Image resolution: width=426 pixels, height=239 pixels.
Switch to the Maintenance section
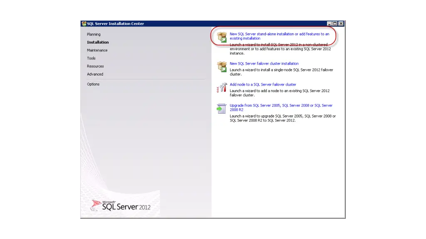tap(97, 50)
